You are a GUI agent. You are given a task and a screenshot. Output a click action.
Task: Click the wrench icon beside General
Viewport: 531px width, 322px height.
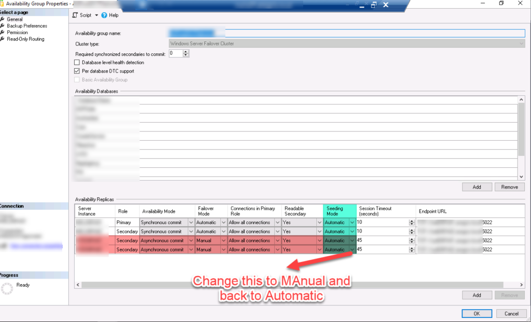point(3,19)
